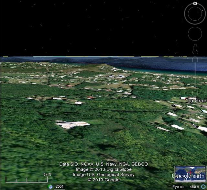Screen dimensions: 207x190
Task: Click the middle of the zoom slider track
Action: coord(195,78)
